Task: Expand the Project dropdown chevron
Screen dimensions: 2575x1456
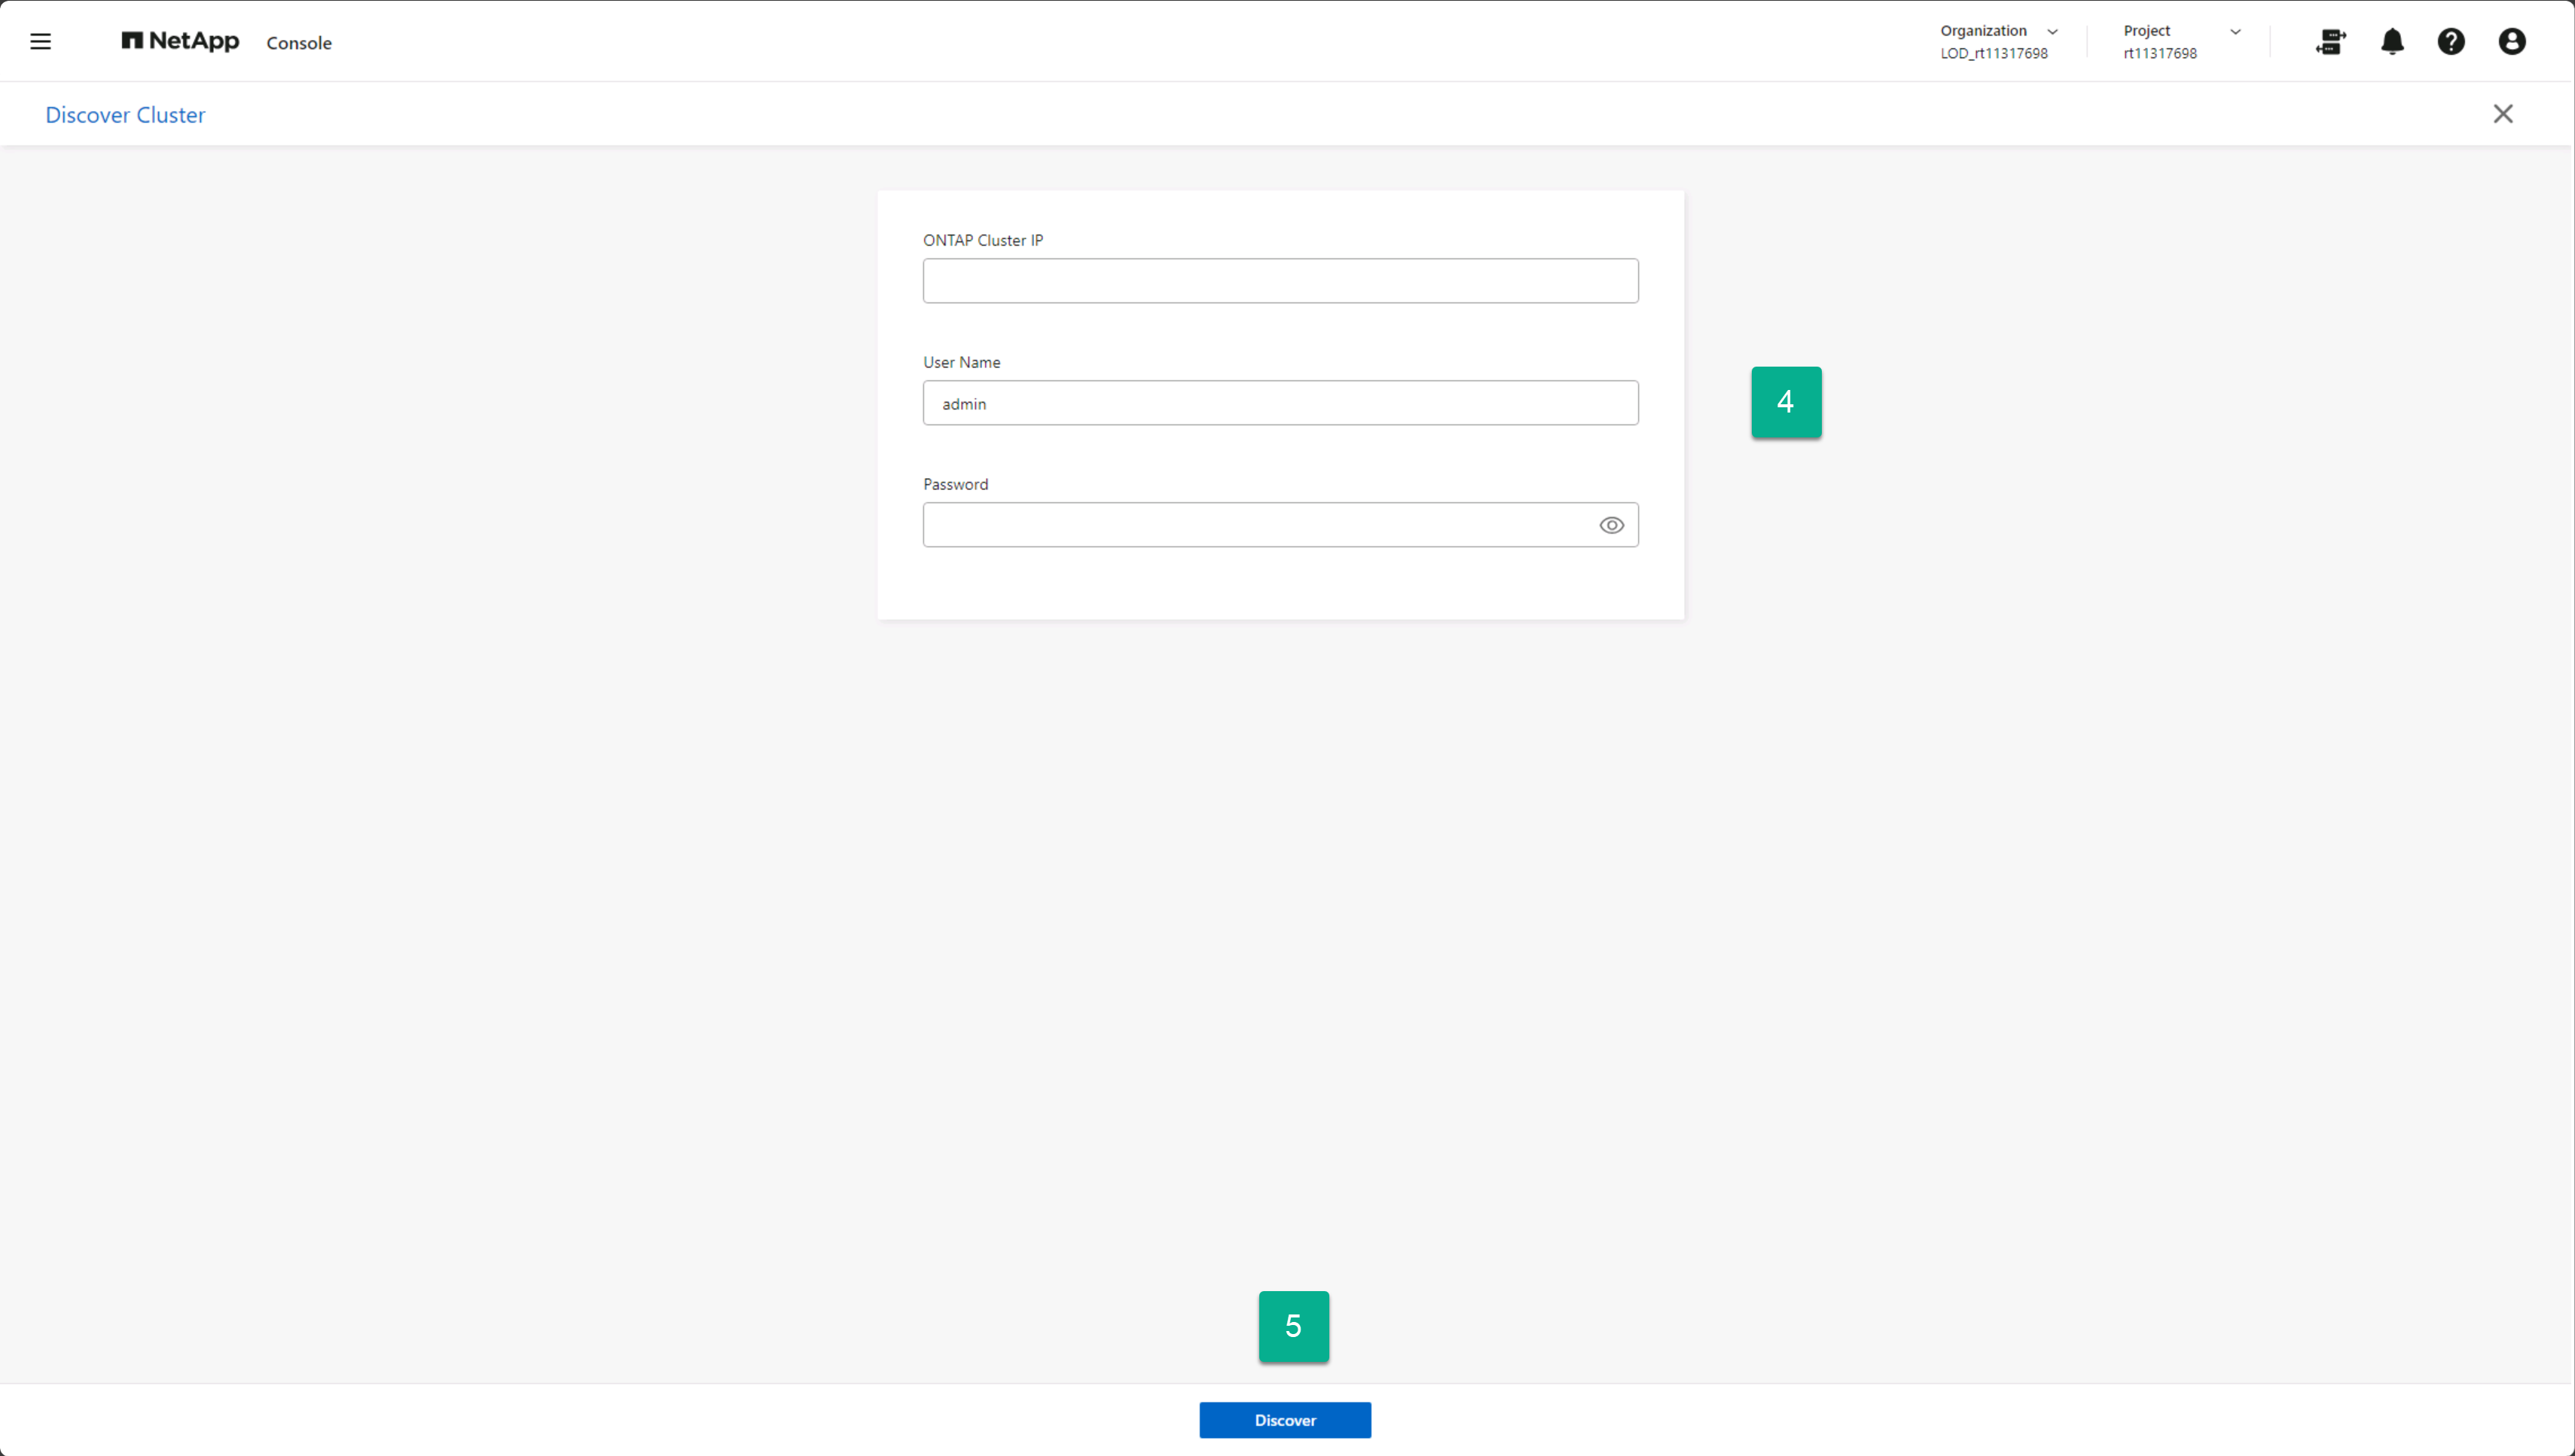Action: point(2236,32)
